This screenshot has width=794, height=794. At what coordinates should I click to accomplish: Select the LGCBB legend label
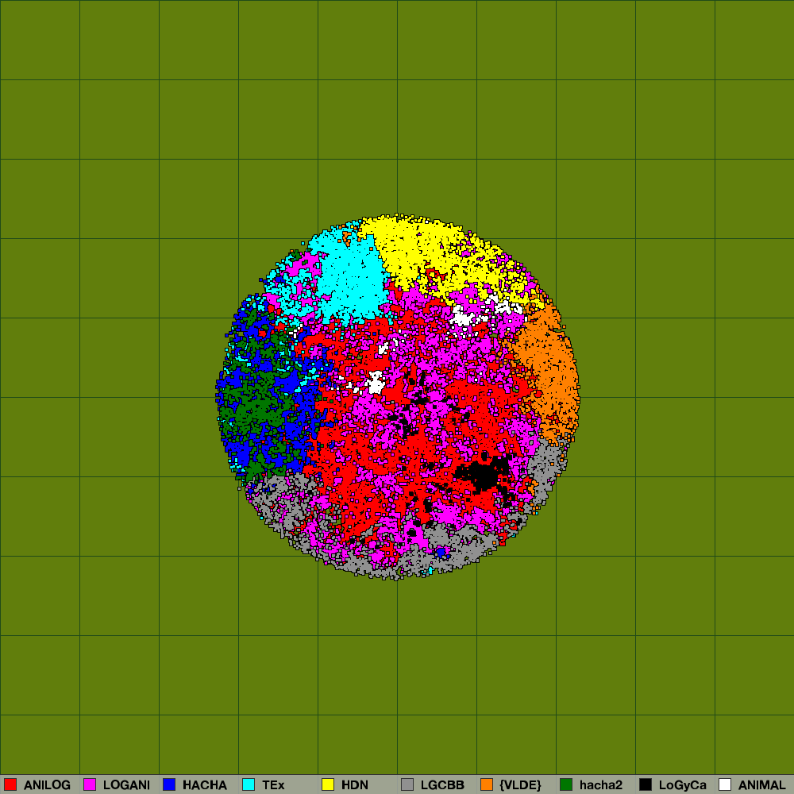click(442, 785)
